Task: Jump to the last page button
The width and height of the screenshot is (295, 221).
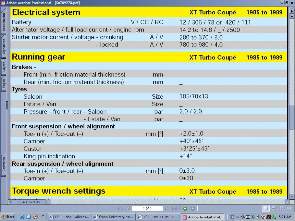Action: (174, 208)
